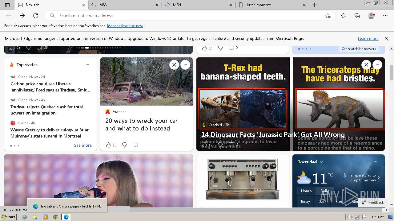Screen dimensions: 394x221
Task: Show the 8:54 PM clock calendar
Action: pos(378,217)
